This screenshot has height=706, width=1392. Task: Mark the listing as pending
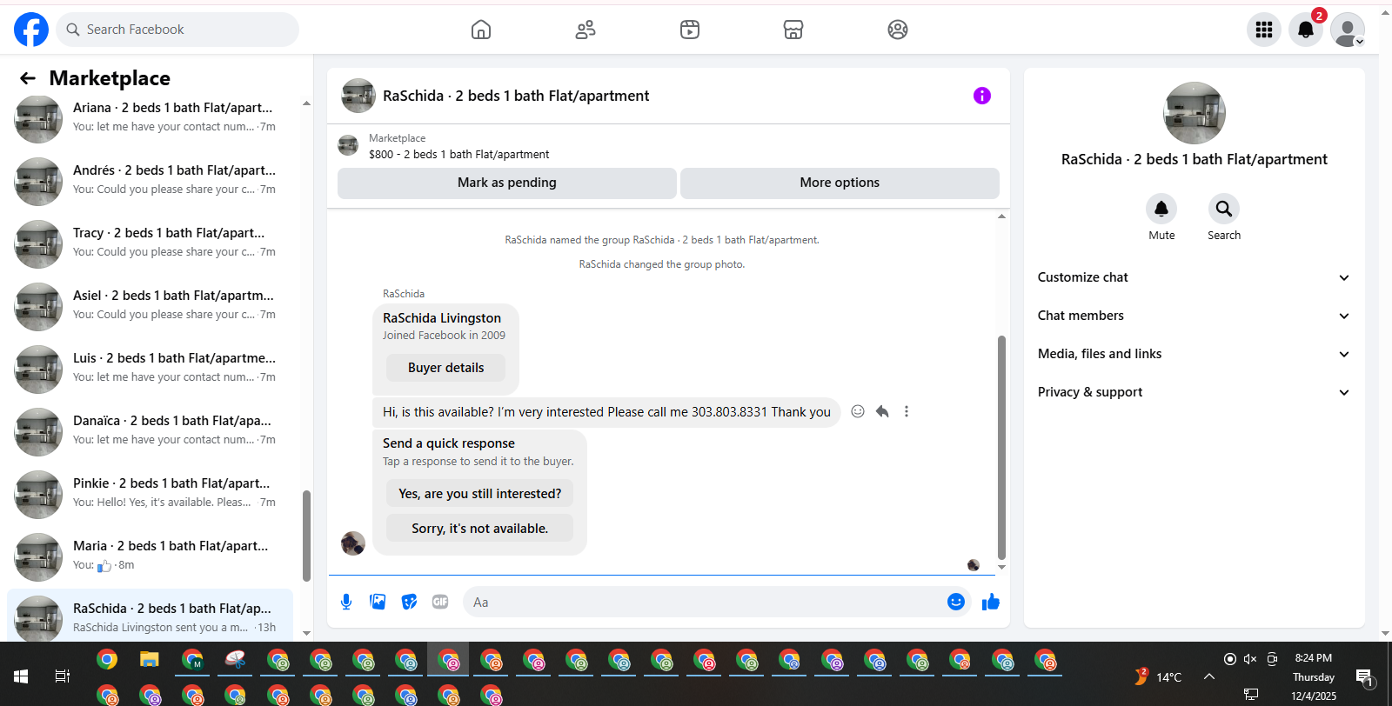(507, 183)
